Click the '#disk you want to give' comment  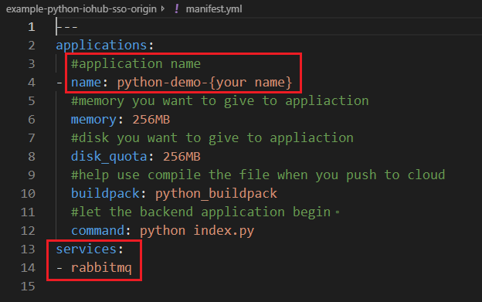coord(212,138)
